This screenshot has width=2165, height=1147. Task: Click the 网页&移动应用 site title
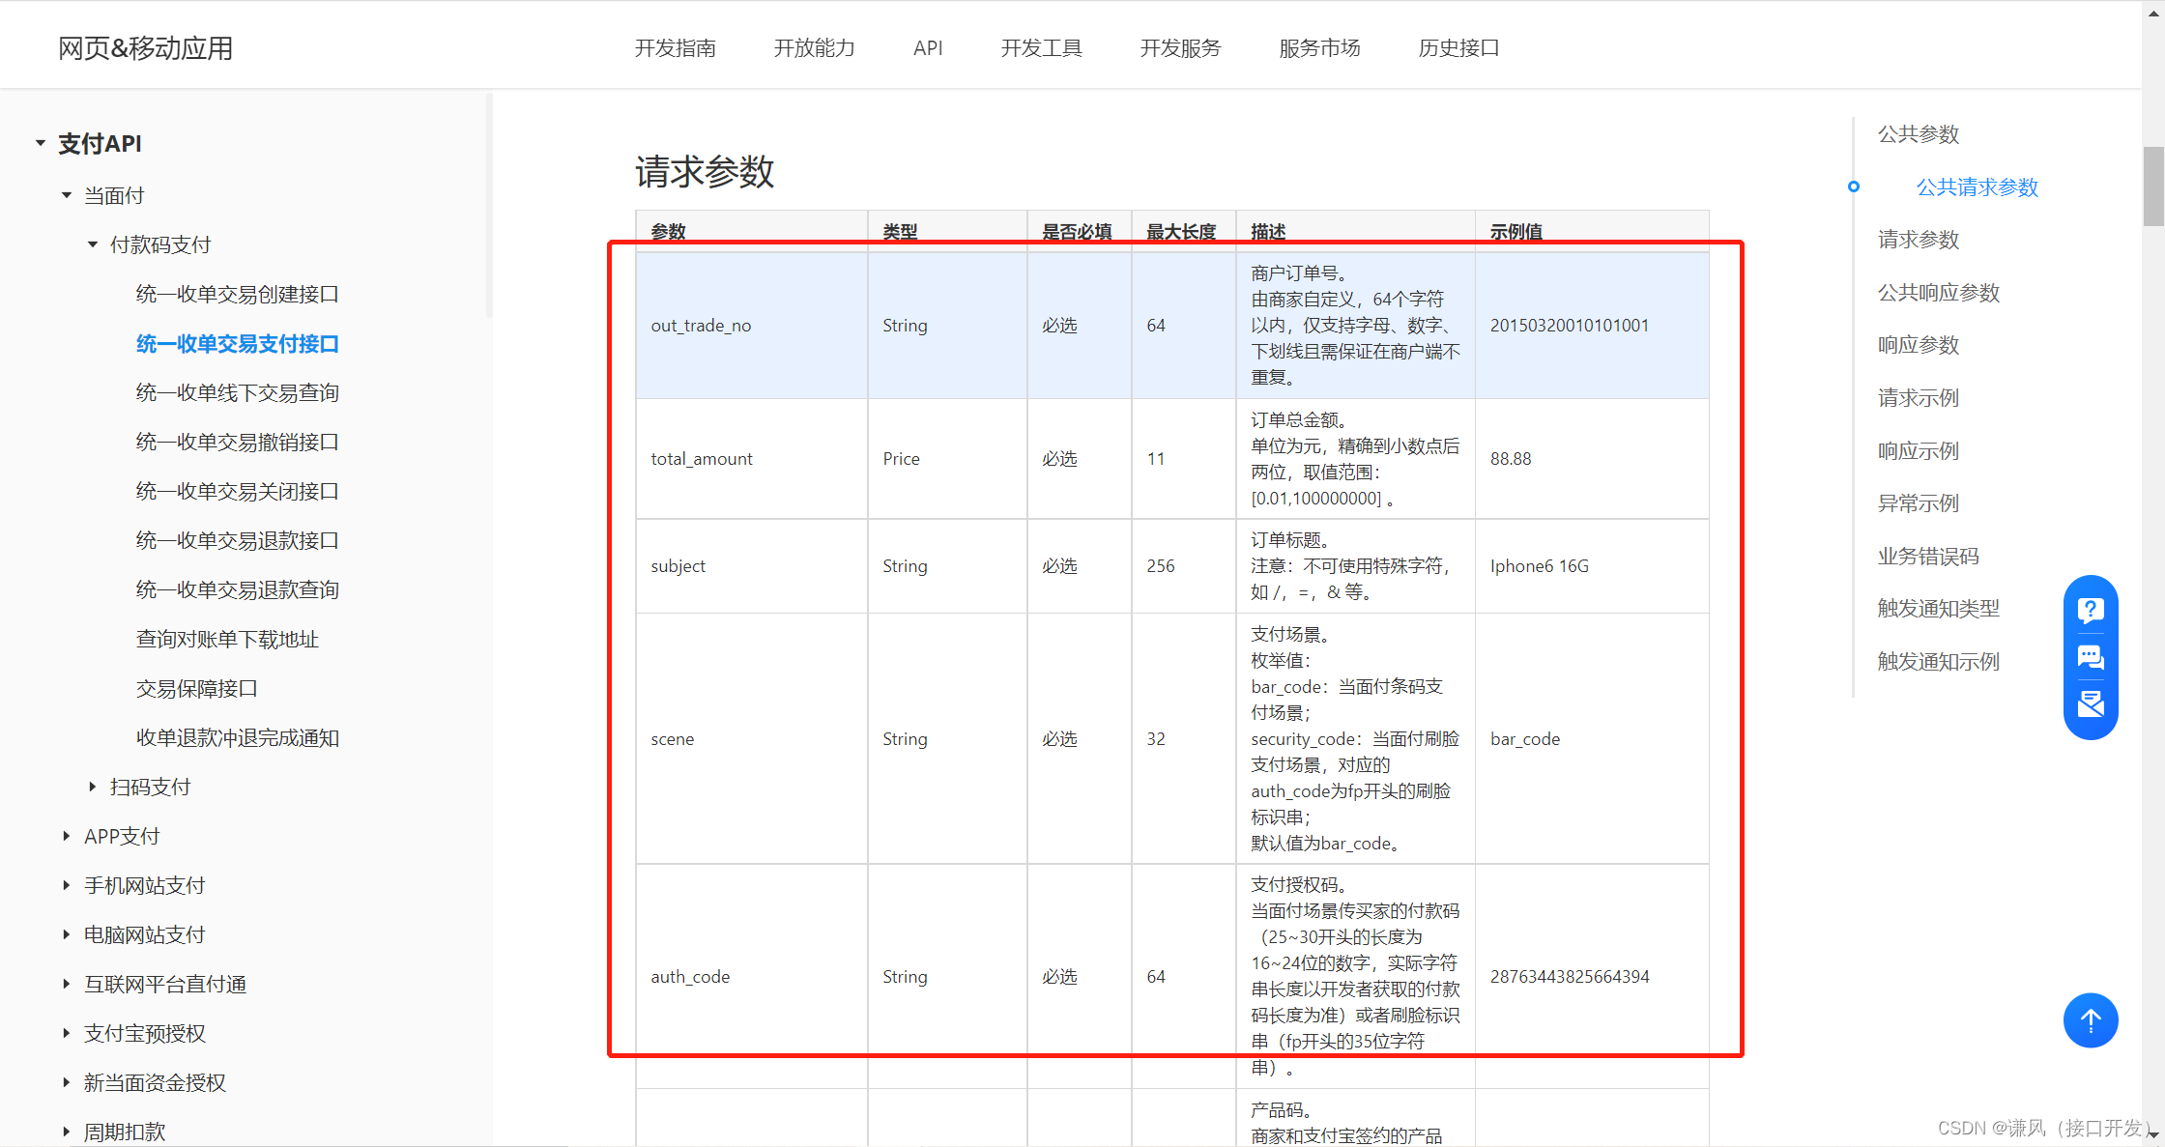coord(145,48)
